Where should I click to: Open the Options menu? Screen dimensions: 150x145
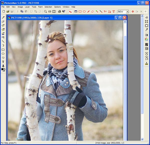(57, 7)
